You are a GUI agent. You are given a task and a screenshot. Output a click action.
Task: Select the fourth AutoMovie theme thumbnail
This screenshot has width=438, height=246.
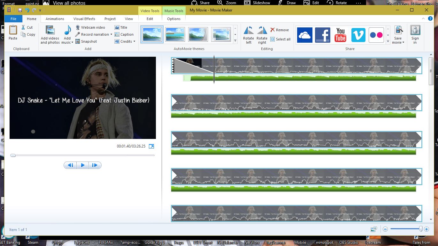(221, 34)
